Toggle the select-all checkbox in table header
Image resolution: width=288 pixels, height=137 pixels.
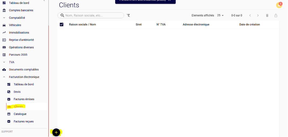click(x=61, y=24)
